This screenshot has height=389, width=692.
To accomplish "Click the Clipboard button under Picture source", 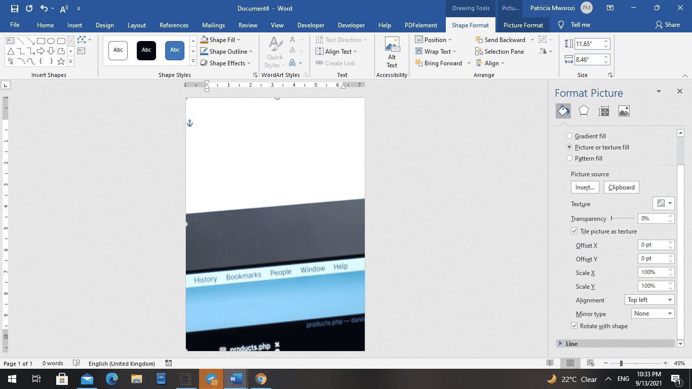I will point(621,187).
